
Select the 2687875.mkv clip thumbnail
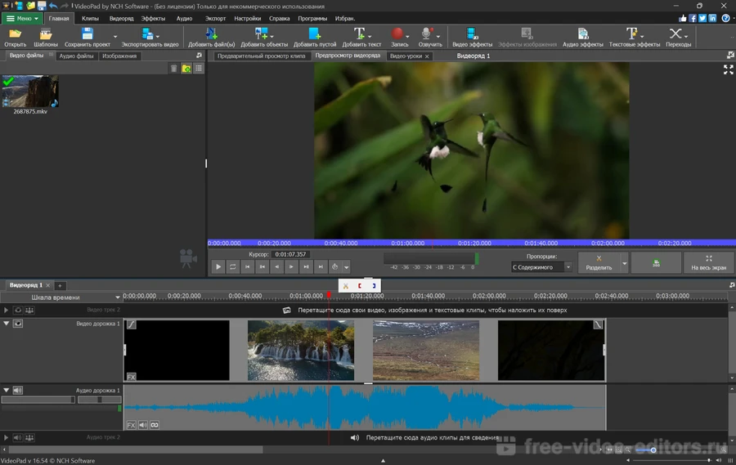click(30, 92)
